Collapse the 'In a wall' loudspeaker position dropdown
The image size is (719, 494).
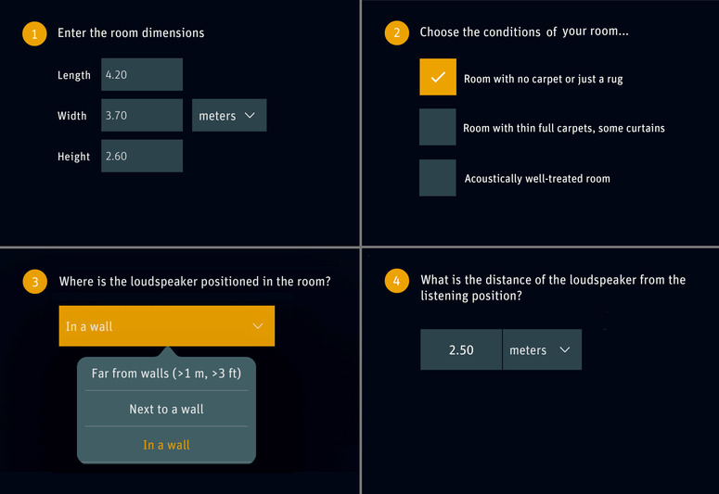coord(166,326)
